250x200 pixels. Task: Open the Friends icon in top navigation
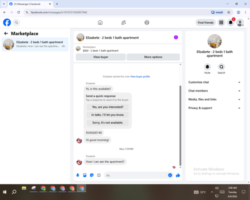tap(123, 22)
